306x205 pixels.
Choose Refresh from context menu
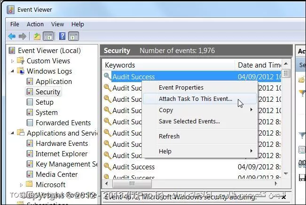[x=200, y=137]
